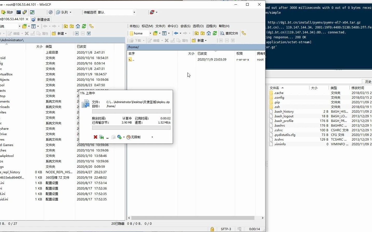The width and height of the screenshot is (372, 232).
Task: Click the synchronize browsing icon in top toolbar
Action: coord(32,12)
